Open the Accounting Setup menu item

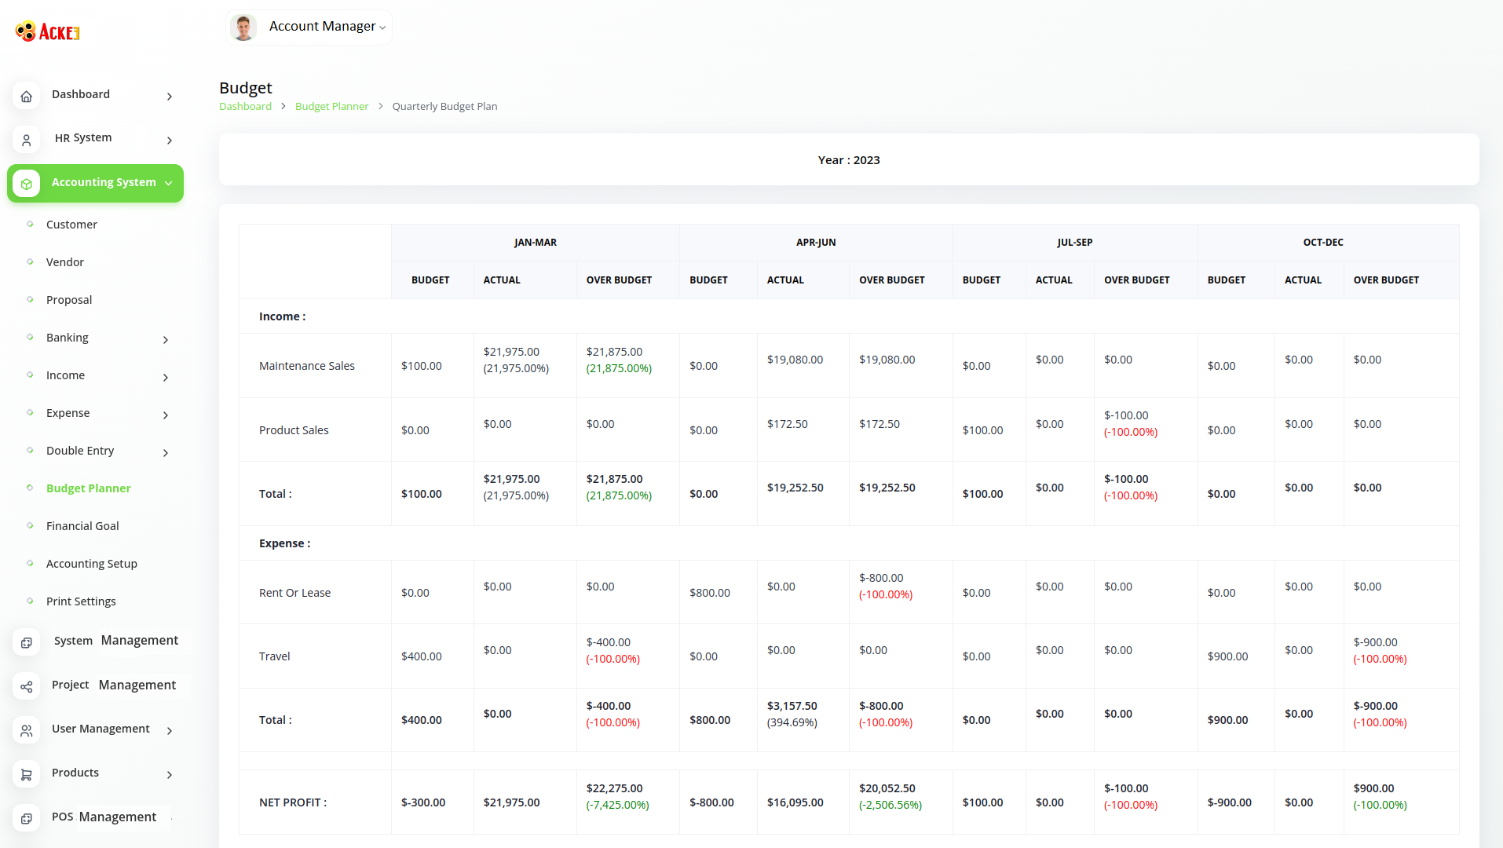[x=92, y=564]
